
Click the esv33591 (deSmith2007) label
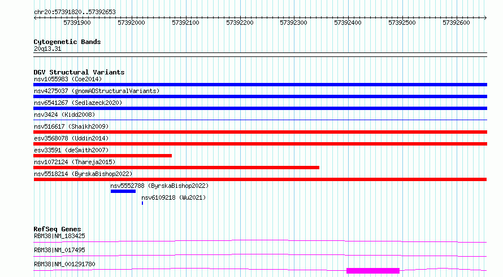coord(71,150)
